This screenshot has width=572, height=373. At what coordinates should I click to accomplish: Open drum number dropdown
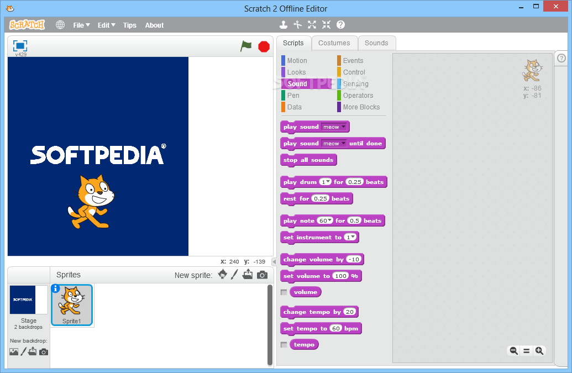click(325, 182)
